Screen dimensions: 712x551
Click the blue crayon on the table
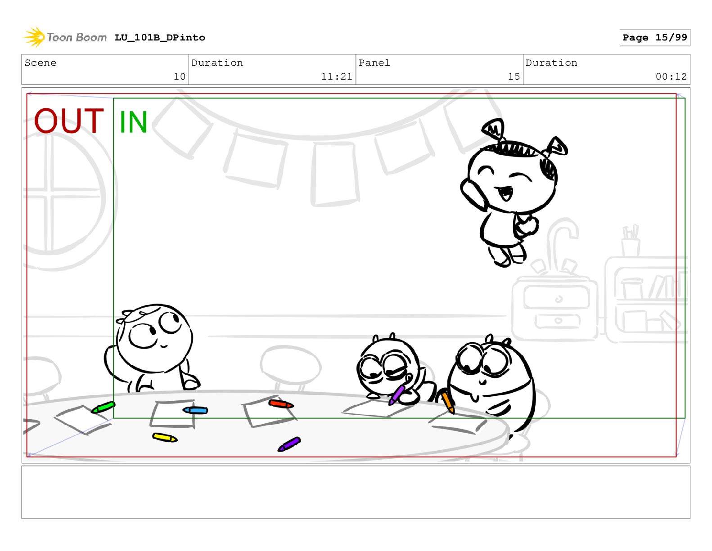(x=195, y=410)
